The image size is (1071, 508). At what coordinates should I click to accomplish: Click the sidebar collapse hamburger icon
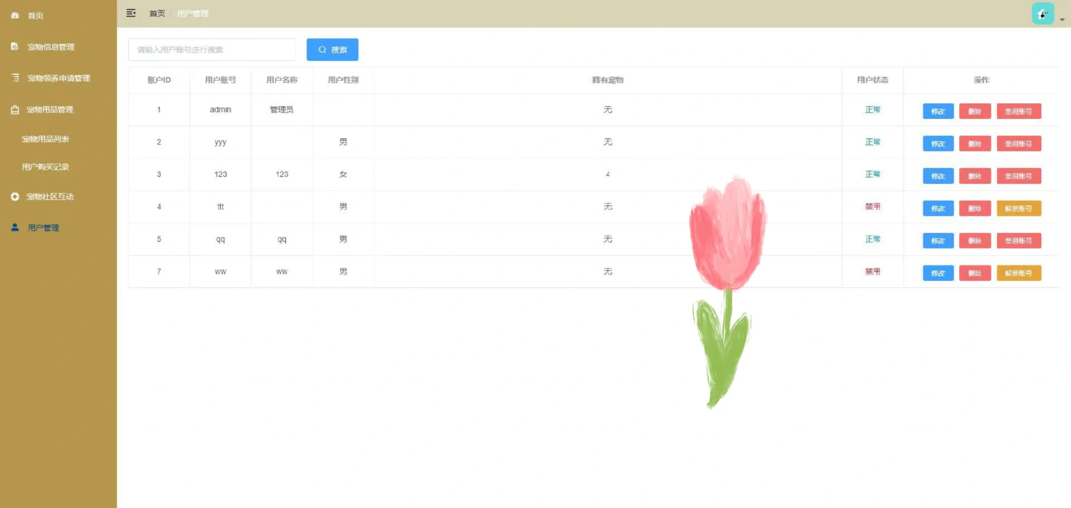[131, 13]
